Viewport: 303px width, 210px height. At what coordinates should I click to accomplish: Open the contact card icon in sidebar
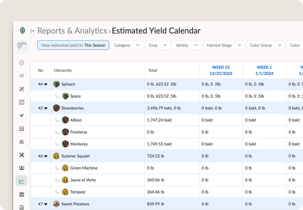(x=22, y=168)
